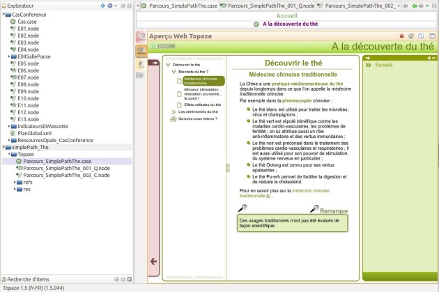The image size is (439, 292).
Task: Click the E01.node node icon
Action: 13,29
